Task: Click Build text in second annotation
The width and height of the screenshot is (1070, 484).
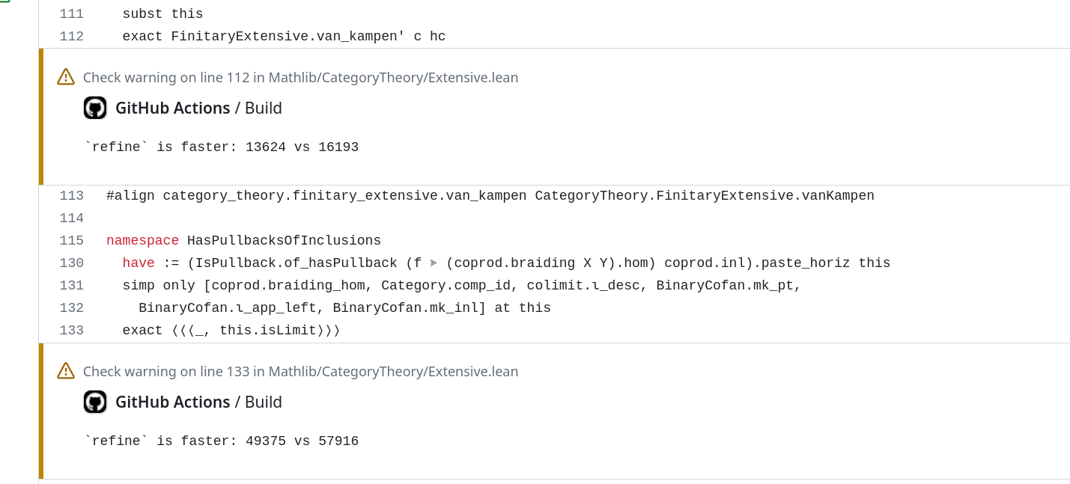Action: [x=264, y=402]
